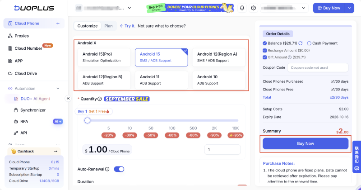Click the 500 mark -80% discount
Viewport: 361px width, 190px height.
[193, 135]
